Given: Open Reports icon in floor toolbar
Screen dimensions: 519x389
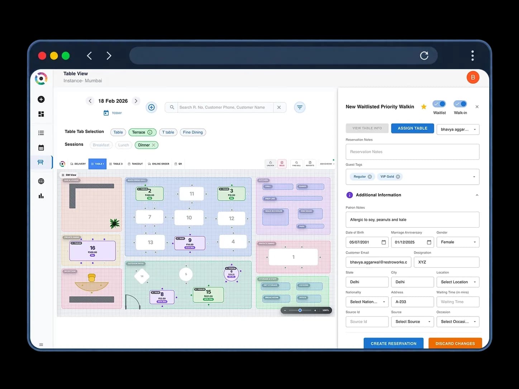Looking at the screenshot, I should pyautogui.click(x=310, y=164).
